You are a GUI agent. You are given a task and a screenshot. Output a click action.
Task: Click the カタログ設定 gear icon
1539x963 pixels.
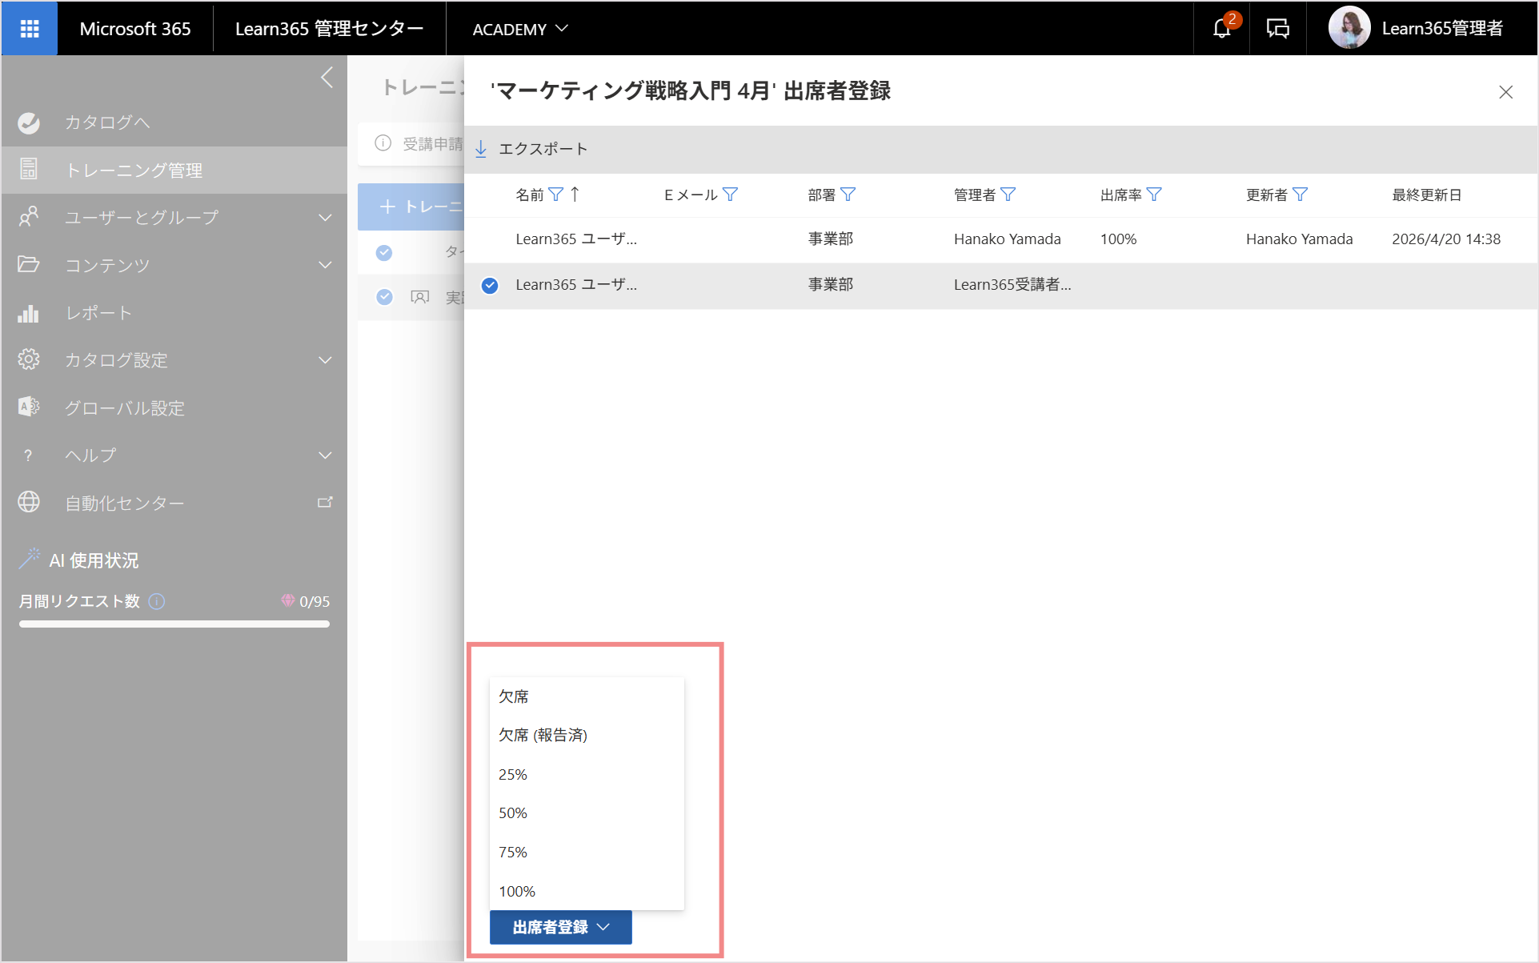(29, 359)
